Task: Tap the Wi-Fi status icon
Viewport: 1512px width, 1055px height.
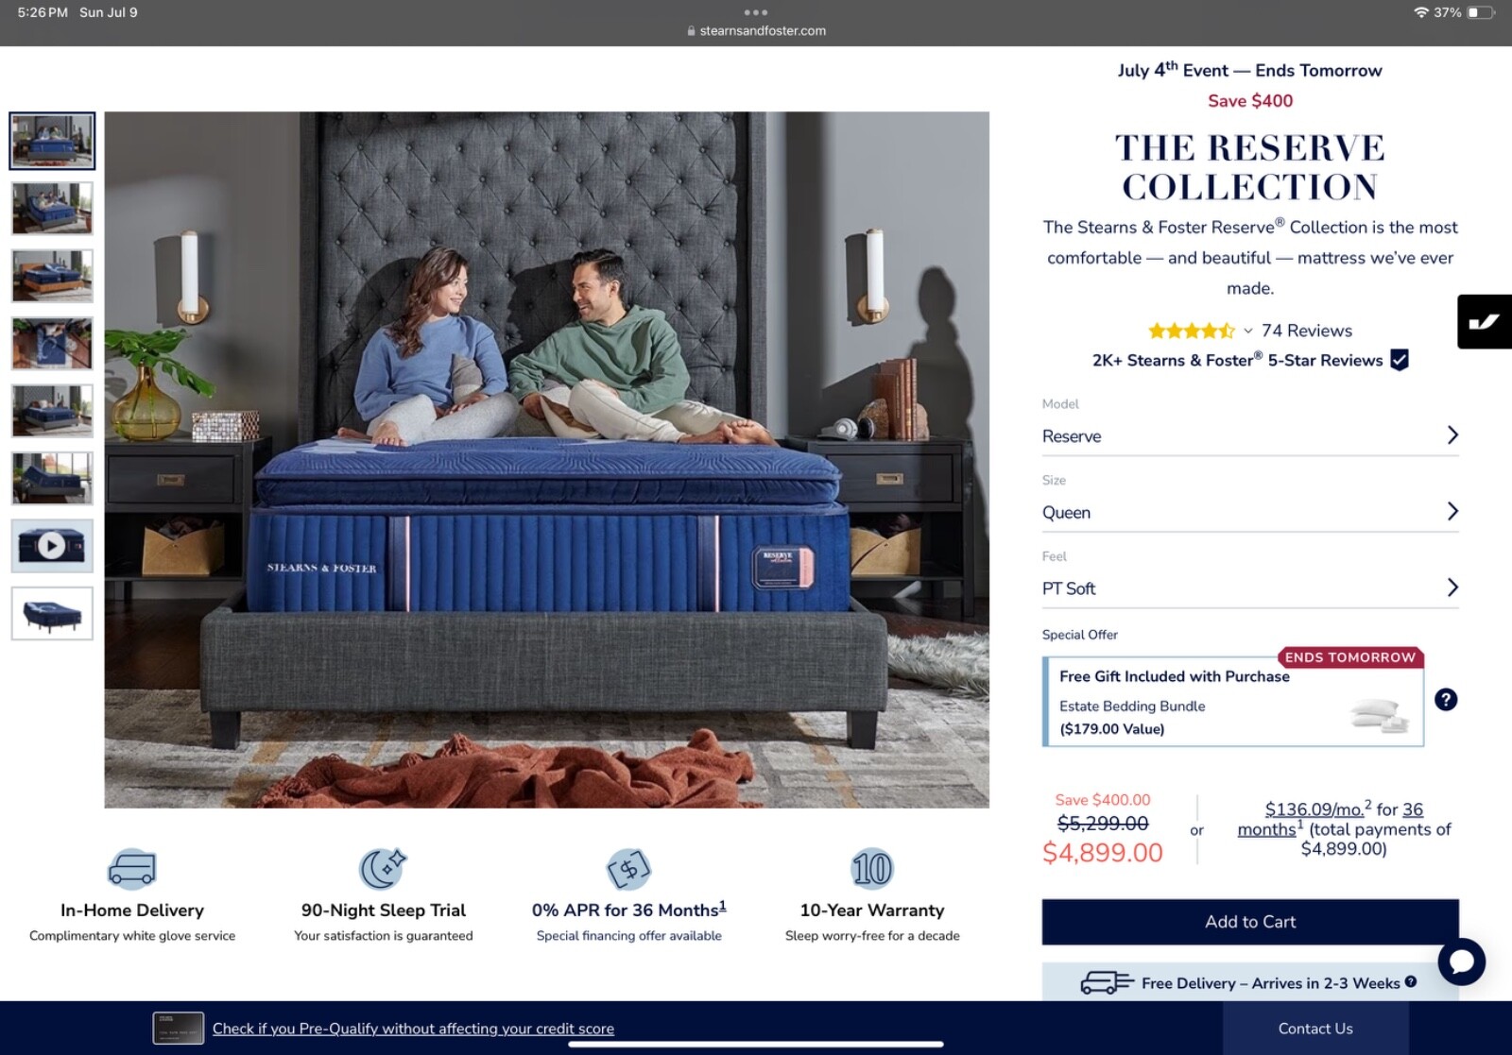Action: click(x=1421, y=12)
